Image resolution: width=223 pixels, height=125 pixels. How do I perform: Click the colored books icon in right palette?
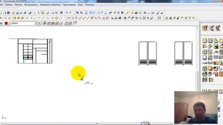coord(205,80)
